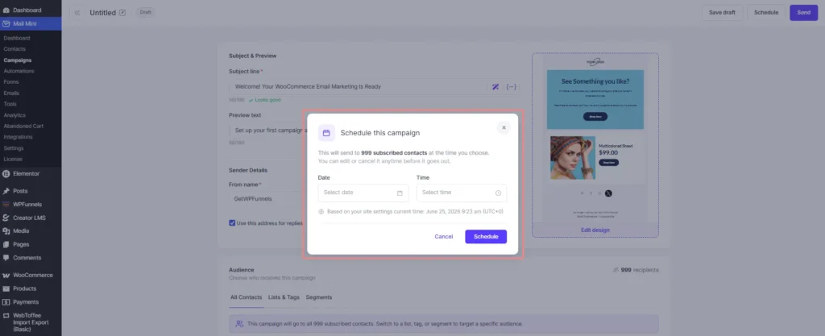Click the merge tag braces icon in subject line
The image size is (825, 336).
click(x=511, y=87)
